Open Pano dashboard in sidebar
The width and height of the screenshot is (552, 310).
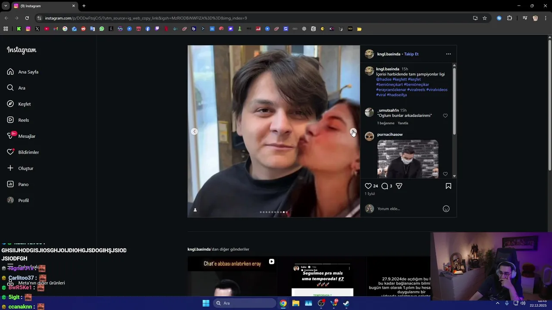pos(18,184)
